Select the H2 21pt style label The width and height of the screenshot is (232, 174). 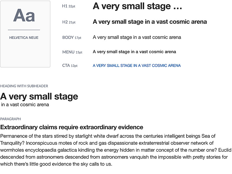(69, 22)
